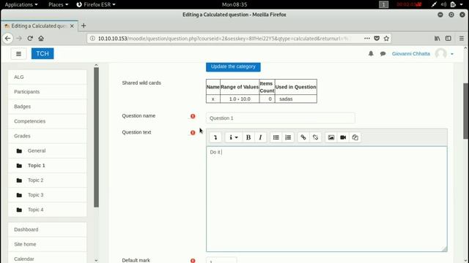Toggle the Firefox sidebar view
Image resolution: width=469 pixels, height=263 pixels.
point(448,38)
